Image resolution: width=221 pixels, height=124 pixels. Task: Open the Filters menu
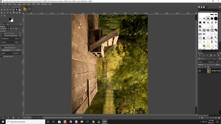tap(38, 4)
